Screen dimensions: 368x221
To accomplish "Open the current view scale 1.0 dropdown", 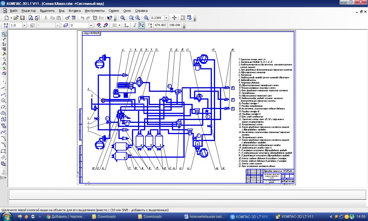I will tap(24, 25).
